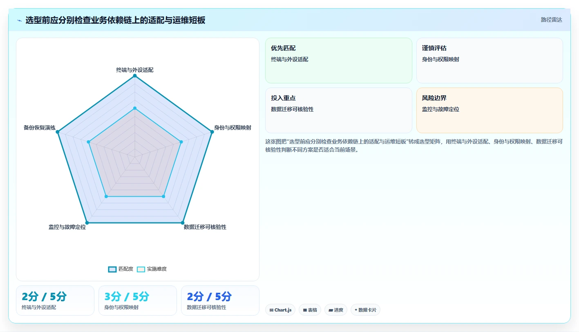
Task: Select the 实施难度 point on 监控与故障定位 axis
Action: pyautogui.click(x=106, y=197)
